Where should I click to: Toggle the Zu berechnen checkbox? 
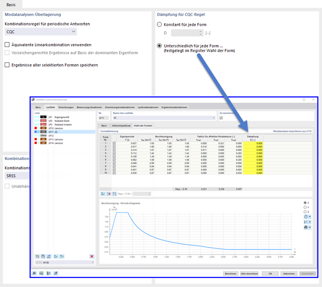coord(221,118)
